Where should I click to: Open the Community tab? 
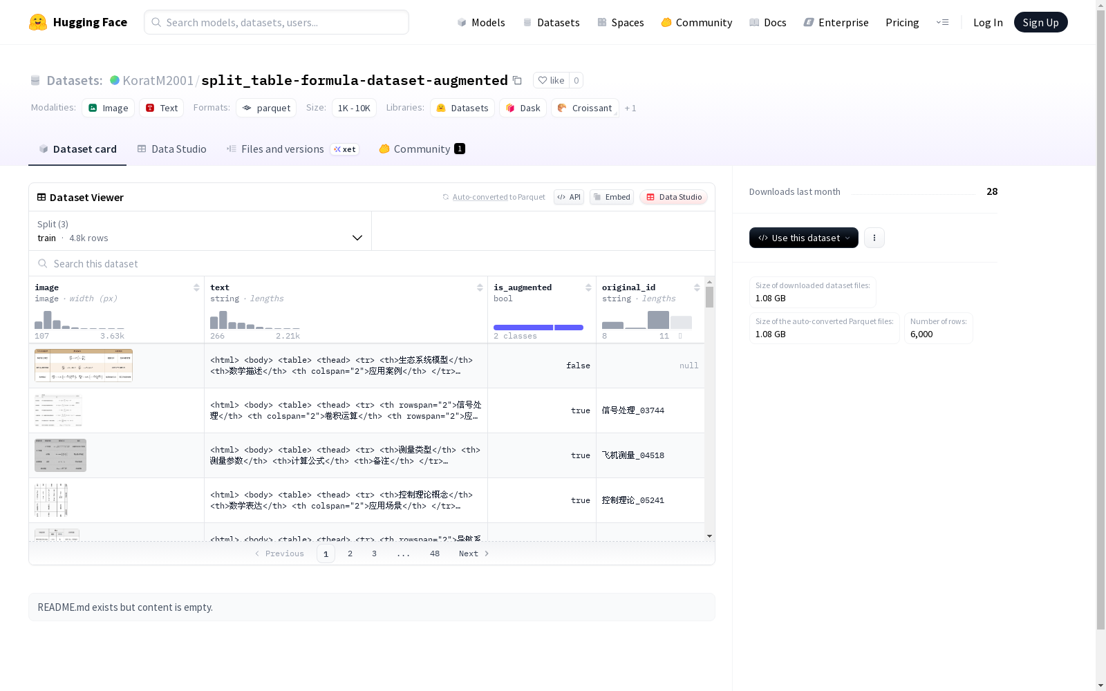[422, 149]
